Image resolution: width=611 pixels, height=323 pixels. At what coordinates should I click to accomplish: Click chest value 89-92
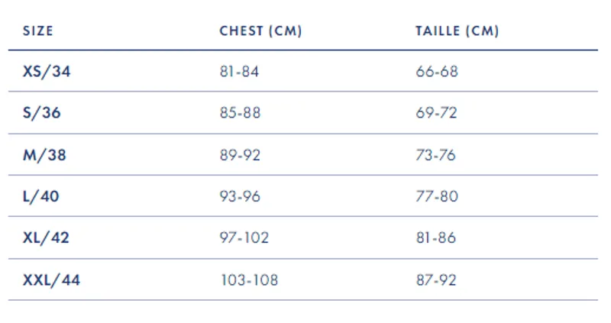240,155
